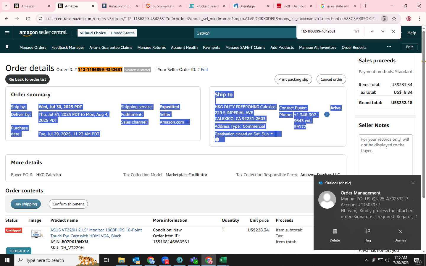The height and width of the screenshot is (266, 426).
Task: Click the Seller Central search field
Action: [x=246, y=33]
